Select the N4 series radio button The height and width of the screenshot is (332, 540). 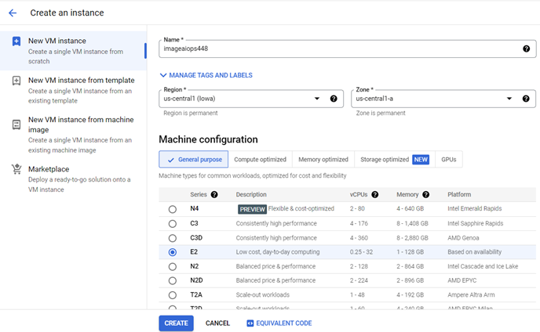(173, 209)
